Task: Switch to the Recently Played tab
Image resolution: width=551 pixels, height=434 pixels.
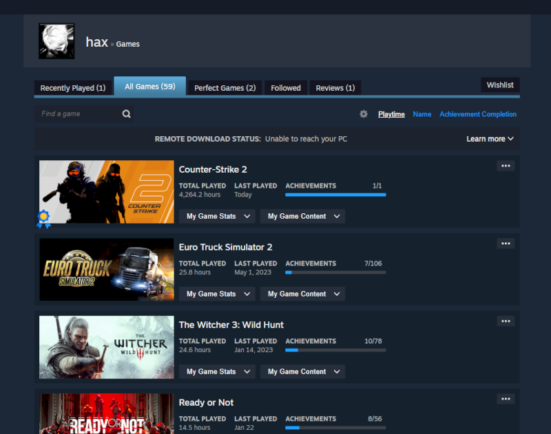Action: coord(73,88)
